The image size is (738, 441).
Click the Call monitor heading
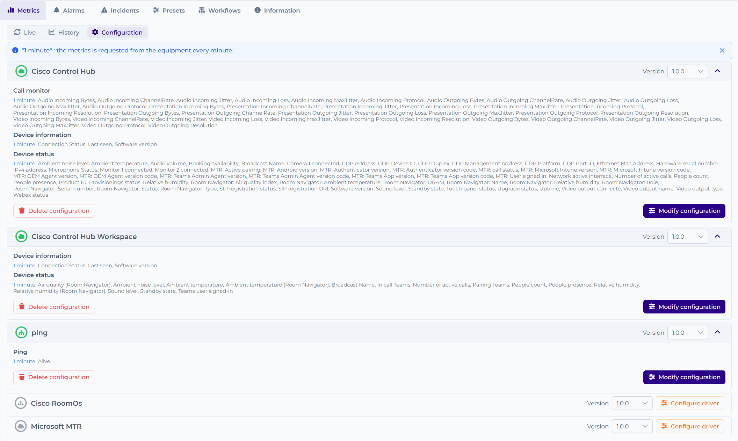32,91
